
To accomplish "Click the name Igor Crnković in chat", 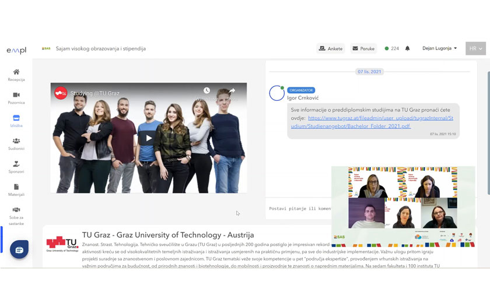I will click(x=303, y=98).
